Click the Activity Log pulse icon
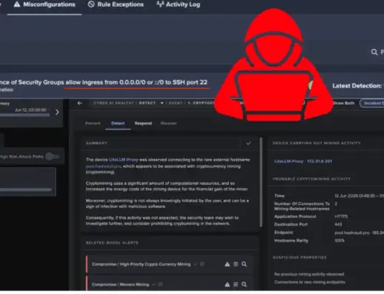The height and width of the screenshot is (294, 384). (x=161, y=4)
